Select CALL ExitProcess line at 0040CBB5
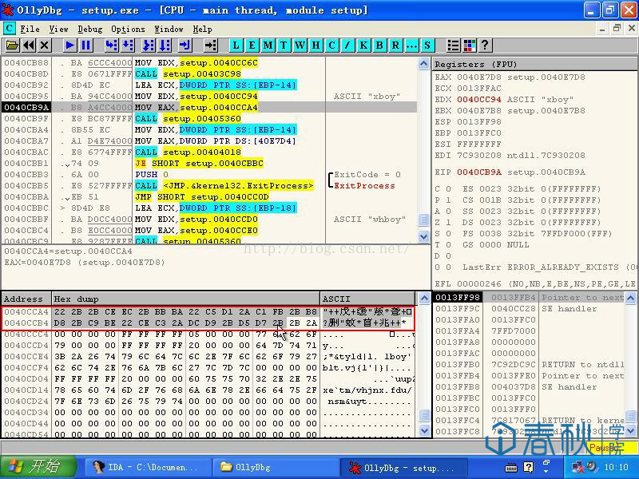 [x=210, y=186]
